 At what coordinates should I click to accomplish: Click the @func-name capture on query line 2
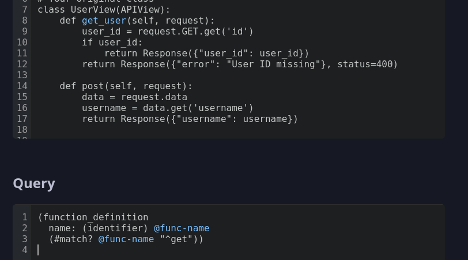click(x=182, y=228)
